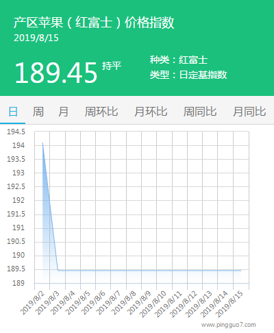This screenshot has height=333, width=274.
Task: Click the y-axis label 191.5
Action: [16, 214]
